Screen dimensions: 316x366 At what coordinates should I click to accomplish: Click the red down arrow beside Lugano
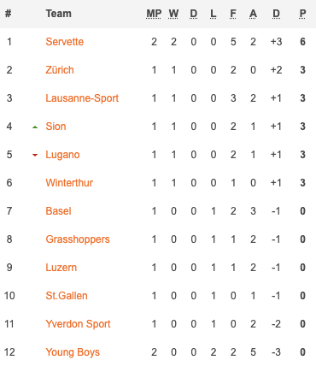tap(35, 155)
